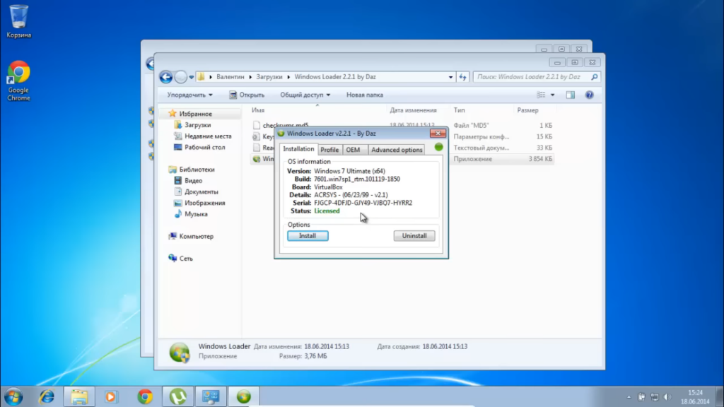
Task: Refresh the folder via the address bar button
Action: (462, 77)
